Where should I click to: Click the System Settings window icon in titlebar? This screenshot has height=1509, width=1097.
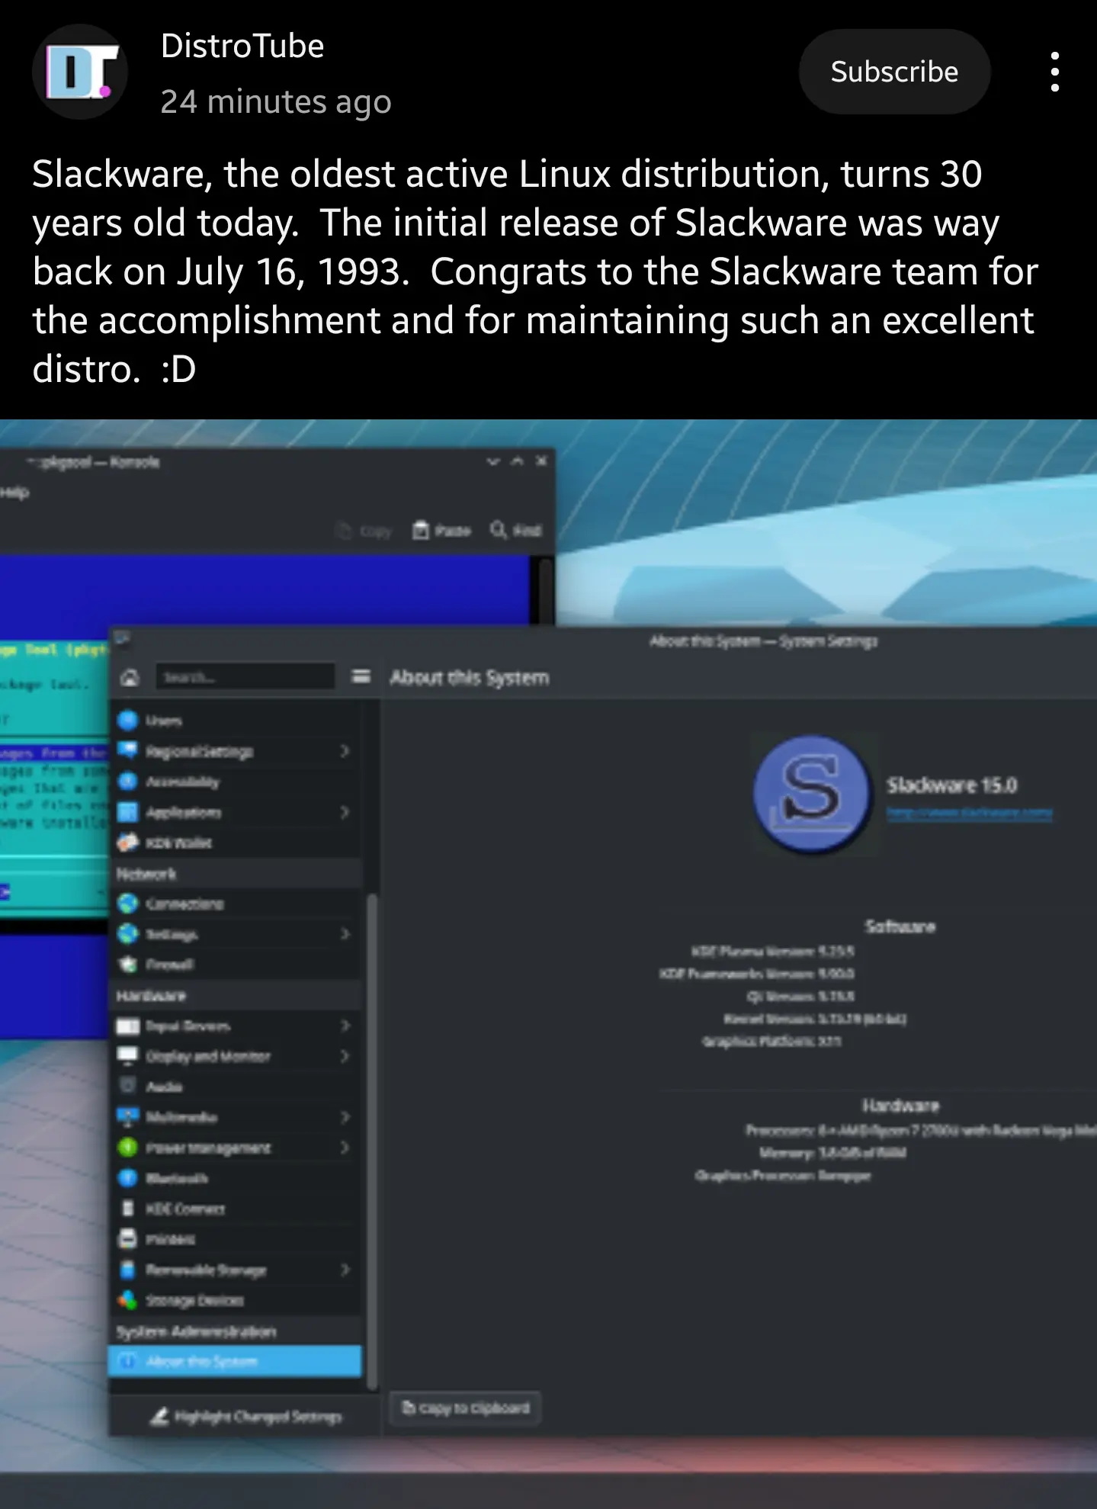coord(122,639)
